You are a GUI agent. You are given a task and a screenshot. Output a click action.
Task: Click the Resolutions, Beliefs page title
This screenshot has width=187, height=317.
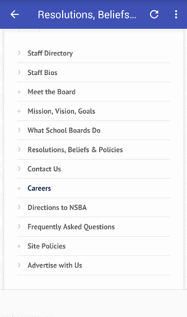coord(87,15)
